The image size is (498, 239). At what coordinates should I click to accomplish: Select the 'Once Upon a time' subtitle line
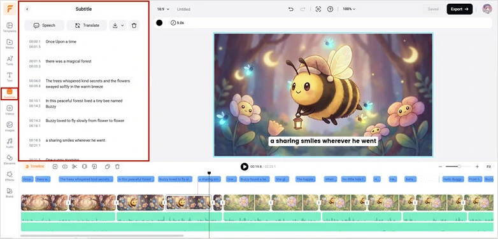(x=61, y=41)
